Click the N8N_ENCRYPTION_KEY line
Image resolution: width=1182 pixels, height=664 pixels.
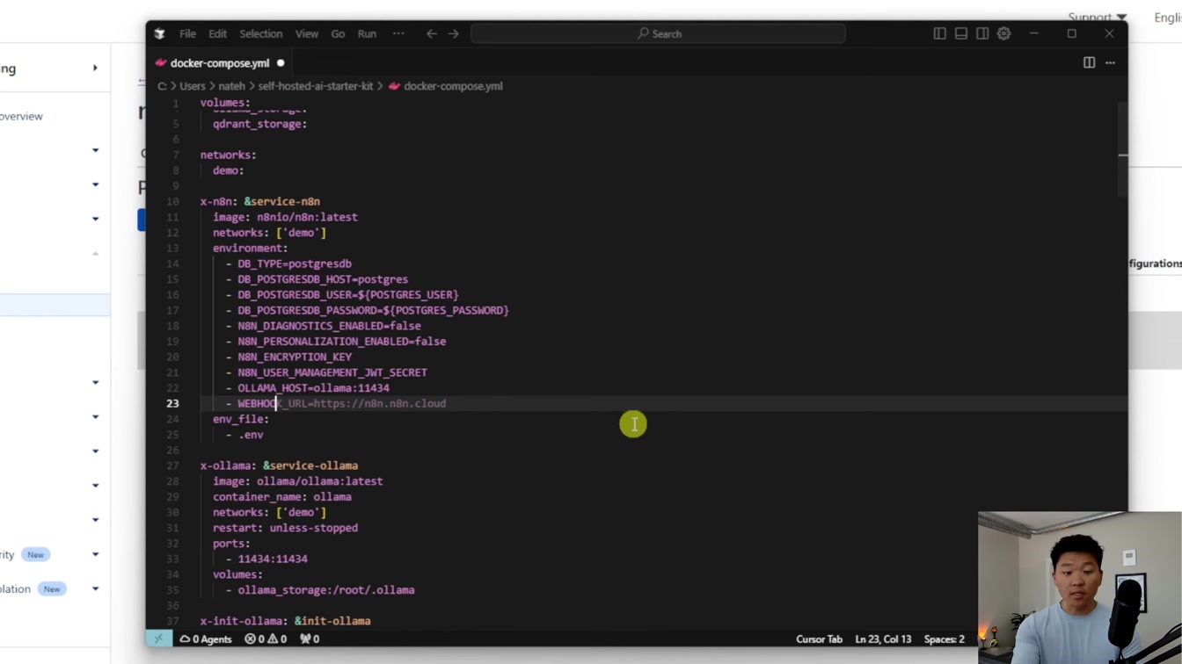point(294,357)
